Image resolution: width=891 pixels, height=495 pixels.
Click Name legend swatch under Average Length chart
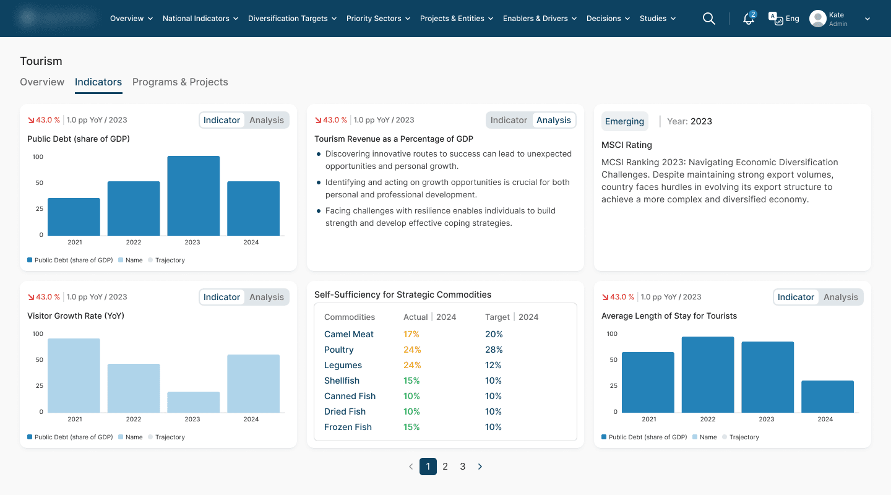click(695, 437)
